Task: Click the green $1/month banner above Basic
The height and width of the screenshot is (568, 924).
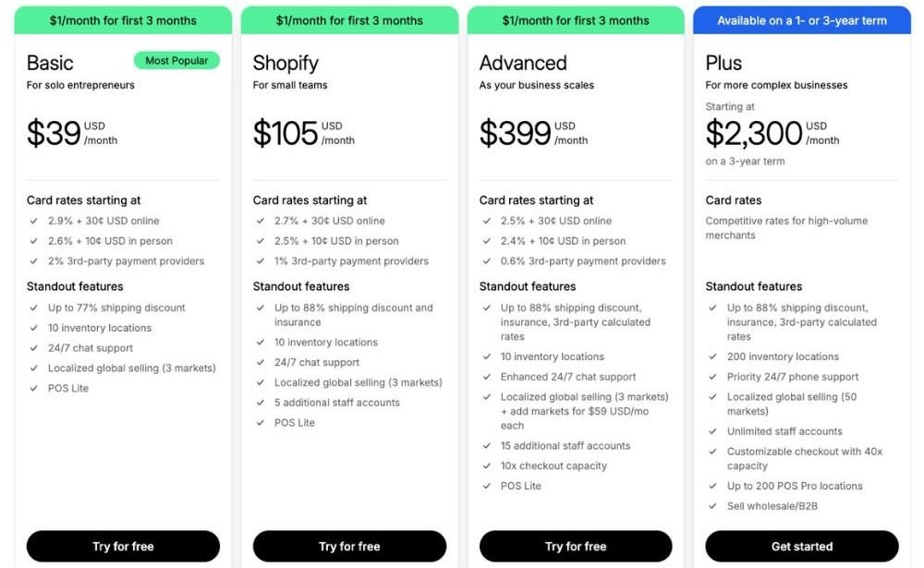Action: [123, 20]
